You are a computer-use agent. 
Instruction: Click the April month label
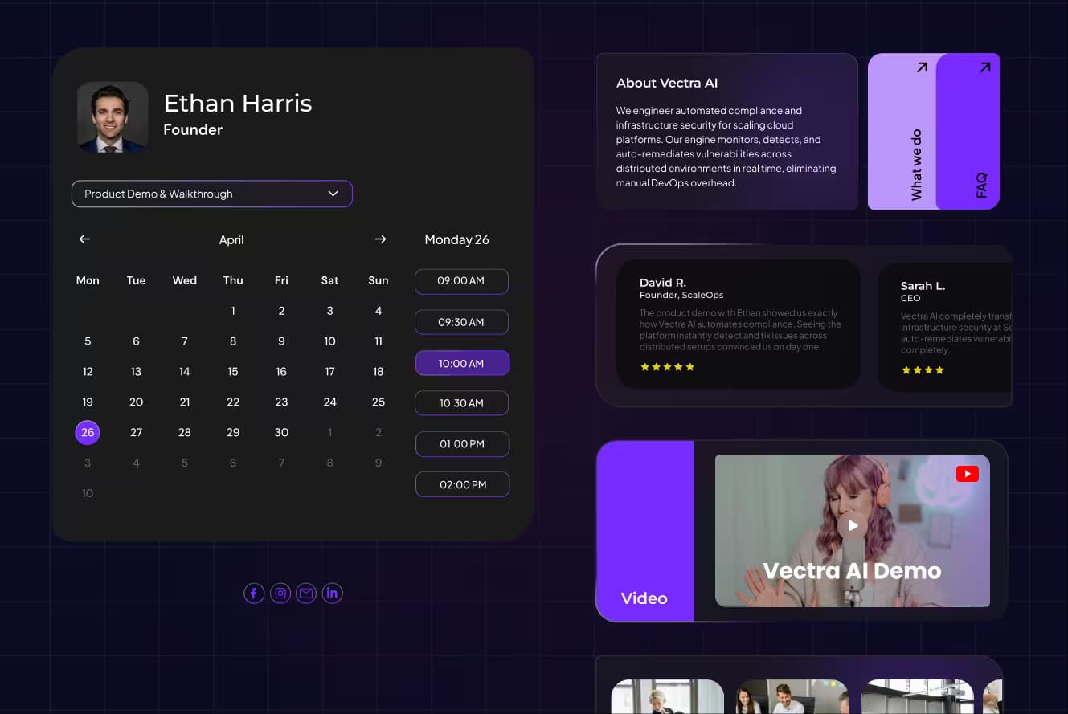[231, 239]
